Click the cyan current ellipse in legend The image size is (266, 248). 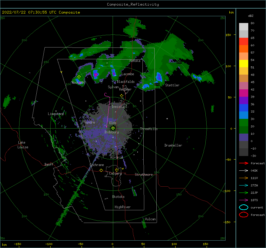click(x=244, y=207)
